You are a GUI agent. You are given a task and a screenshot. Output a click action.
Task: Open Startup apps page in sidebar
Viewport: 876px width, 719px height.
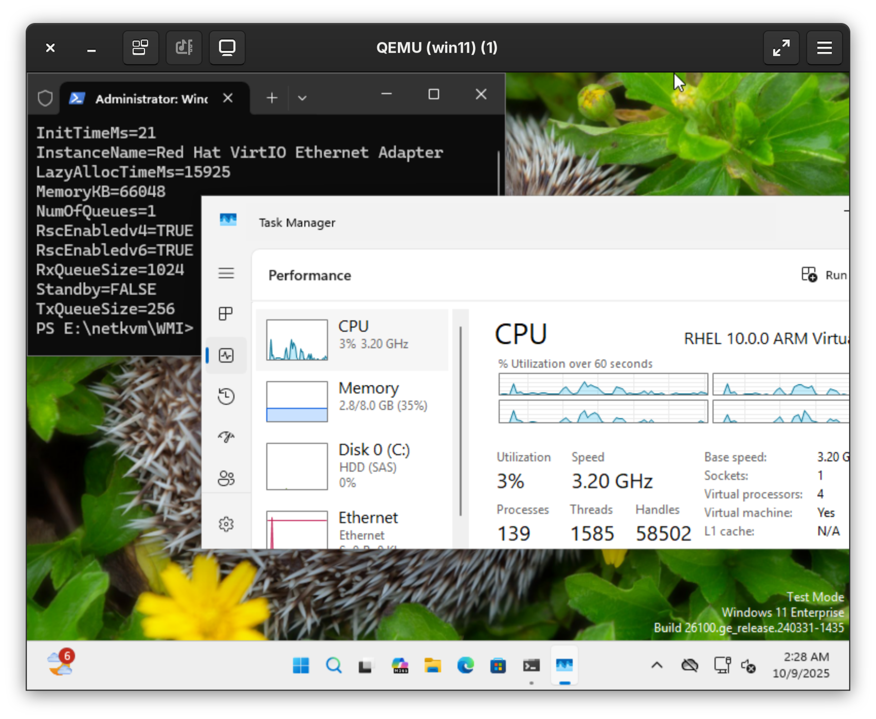tap(226, 437)
